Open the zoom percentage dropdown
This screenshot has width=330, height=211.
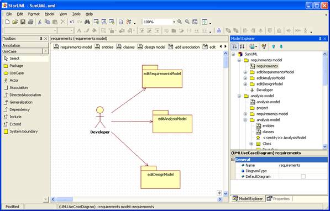point(174,22)
